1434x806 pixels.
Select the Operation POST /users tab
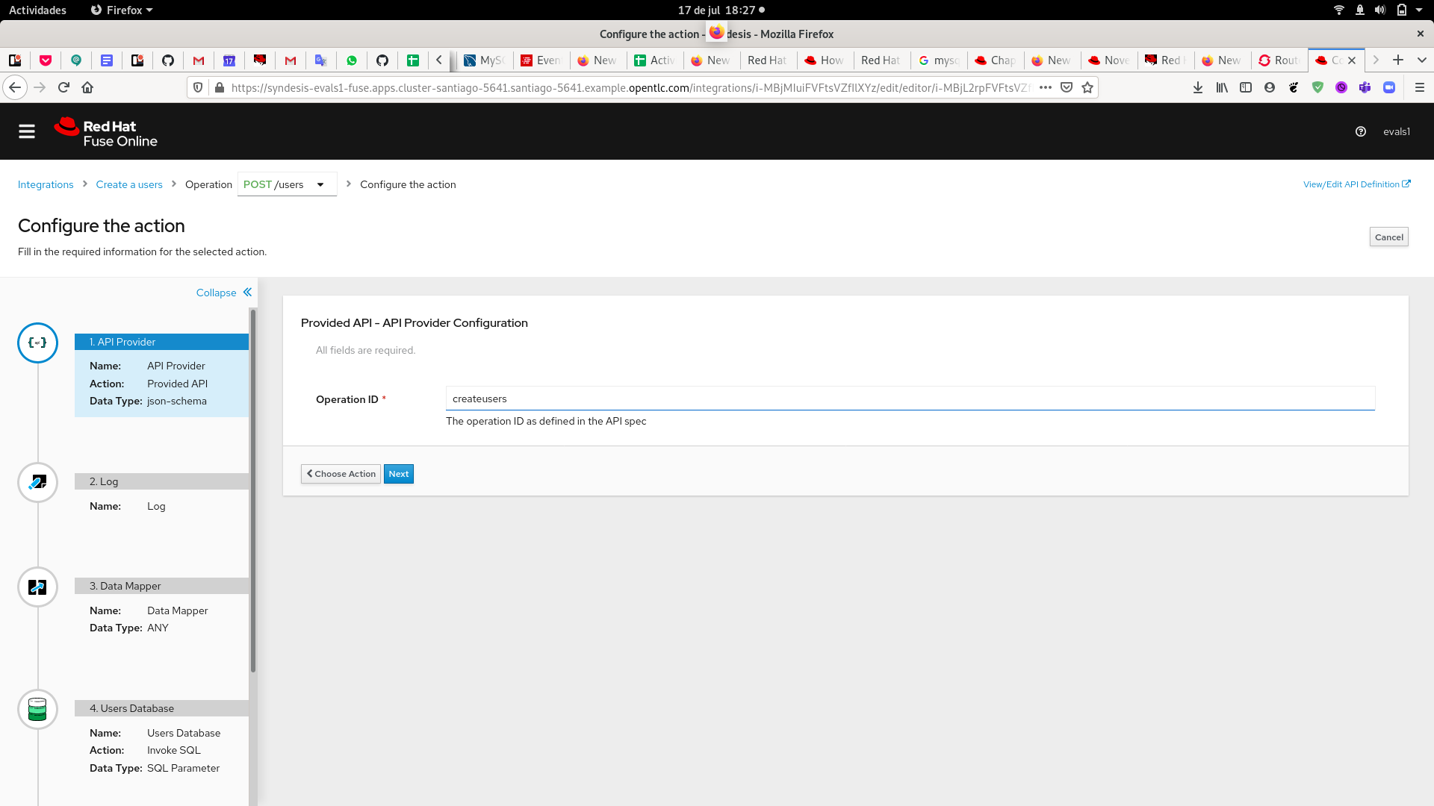[x=284, y=184]
